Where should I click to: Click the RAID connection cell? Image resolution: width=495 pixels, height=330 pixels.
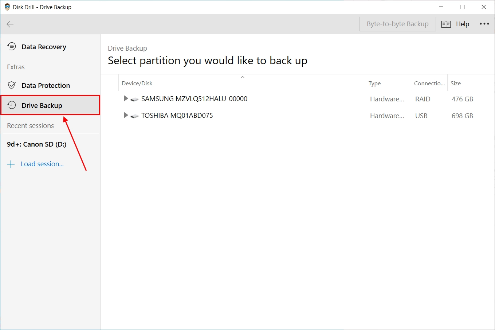pyautogui.click(x=423, y=99)
